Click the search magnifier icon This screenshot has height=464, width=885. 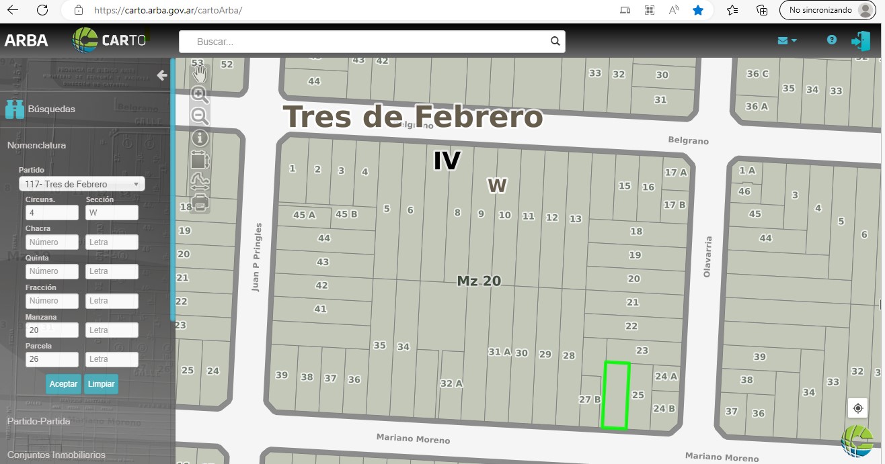[555, 41]
